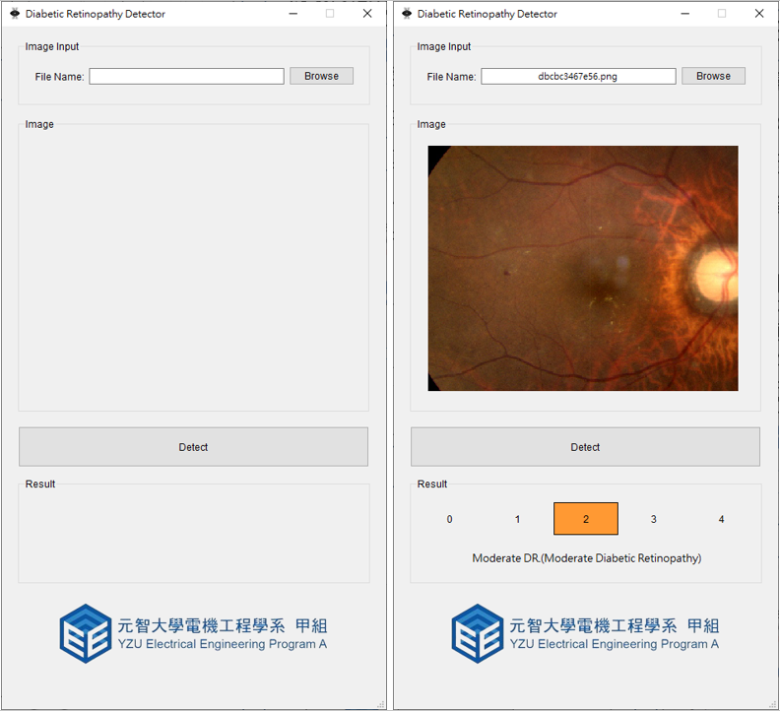Click disabled maximize button in left window

point(330,14)
